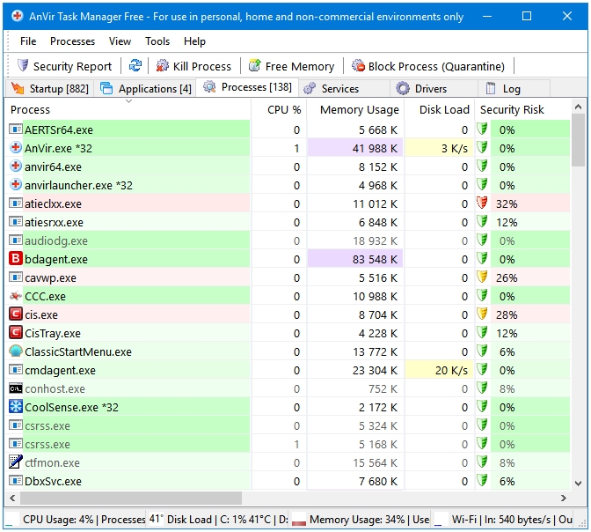Sort by the CPU % column header
Image resolution: width=591 pixels, height=532 pixels.
point(280,109)
